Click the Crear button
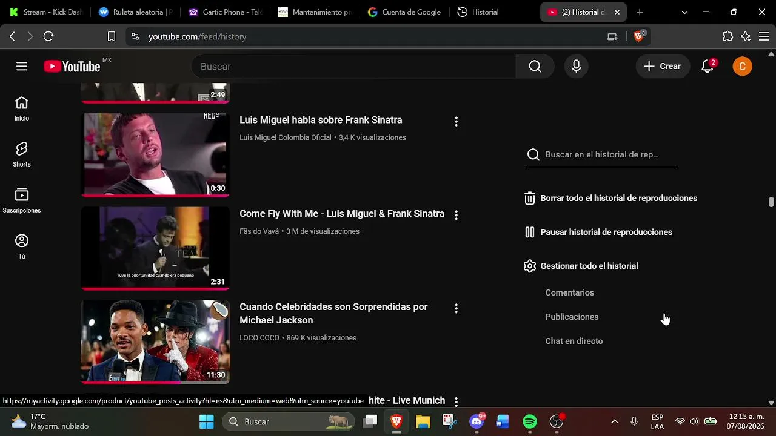 pos(663,67)
